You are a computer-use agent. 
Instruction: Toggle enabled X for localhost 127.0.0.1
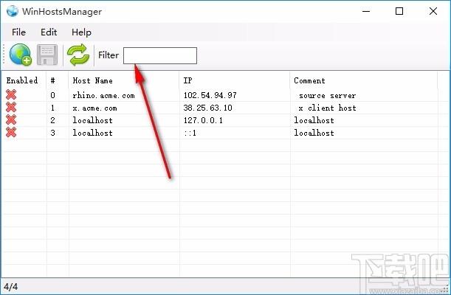[x=11, y=119]
